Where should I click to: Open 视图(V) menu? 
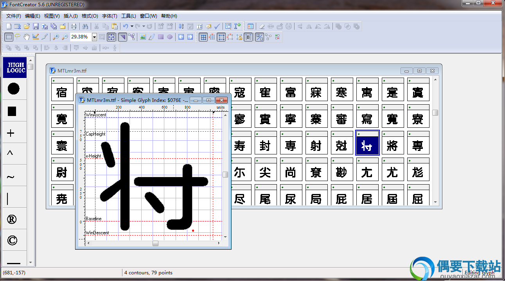[52, 16]
